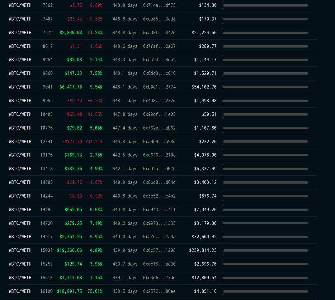Click the -41.55% return cell
Screen dimensions: 335x300
pyautogui.click(x=94, y=114)
